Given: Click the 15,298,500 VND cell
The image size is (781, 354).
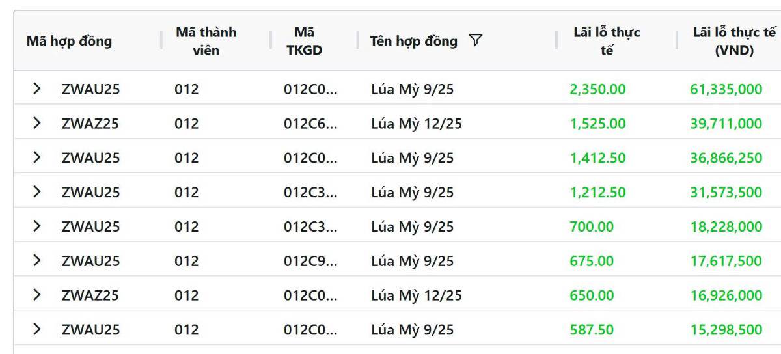Looking at the screenshot, I should [x=726, y=331].
